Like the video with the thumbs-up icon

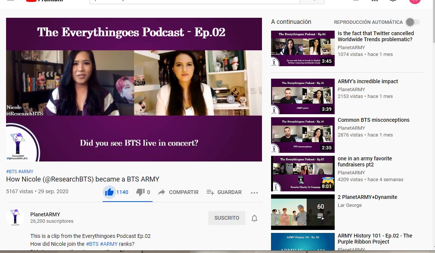[x=109, y=192]
